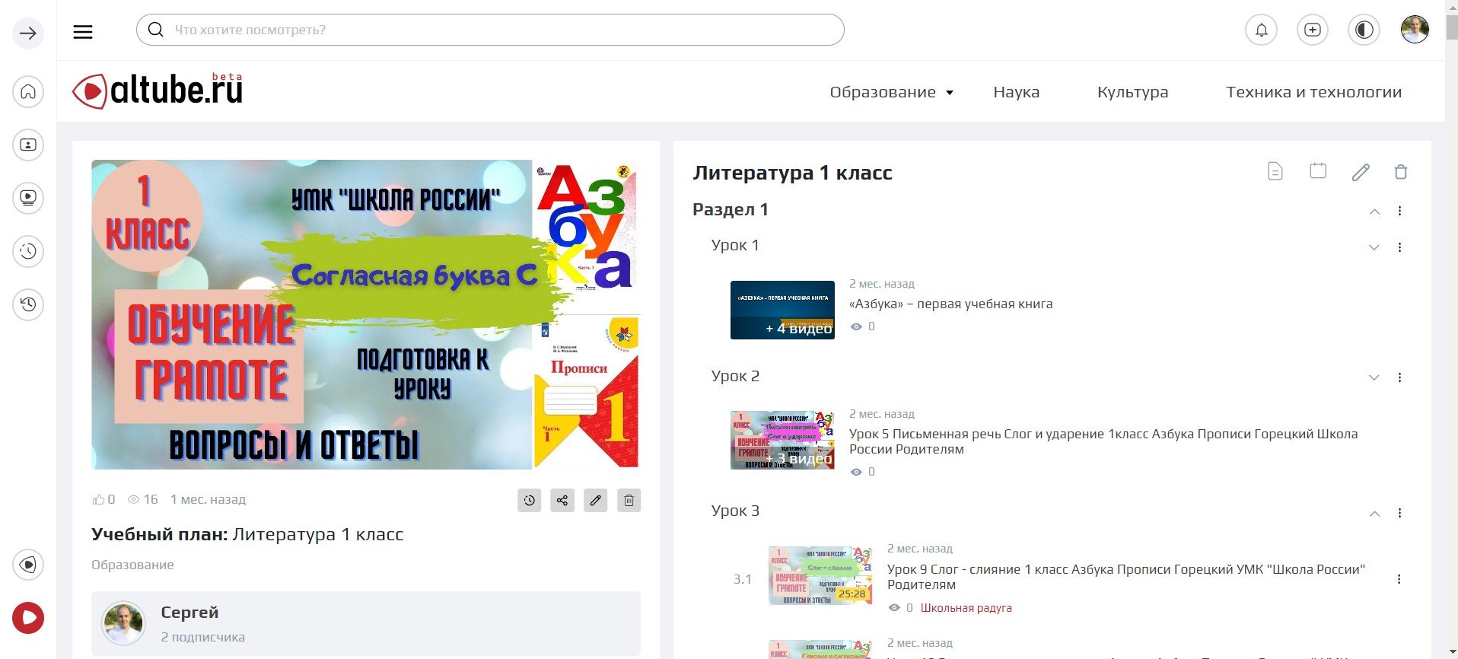Edit the video with pencil button
This screenshot has width=1458, height=659.
click(596, 501)
